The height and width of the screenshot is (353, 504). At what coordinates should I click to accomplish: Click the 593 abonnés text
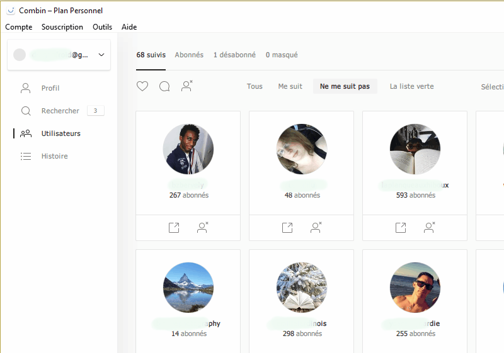click(x=416, y=195)
